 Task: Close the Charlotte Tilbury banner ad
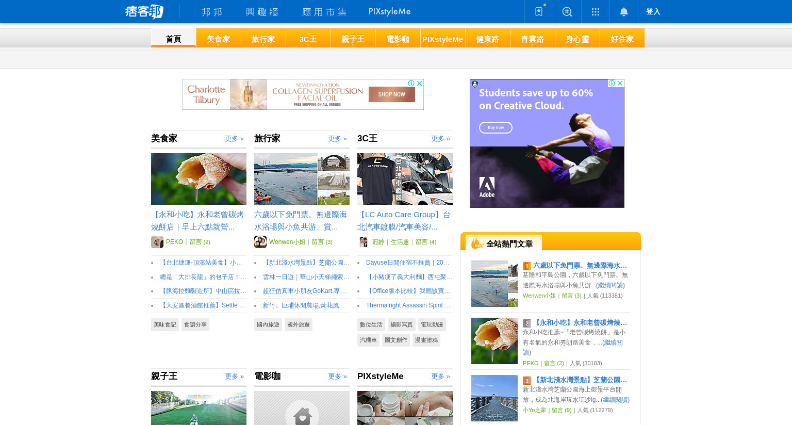pyautogui.click(x=420, y=83)
